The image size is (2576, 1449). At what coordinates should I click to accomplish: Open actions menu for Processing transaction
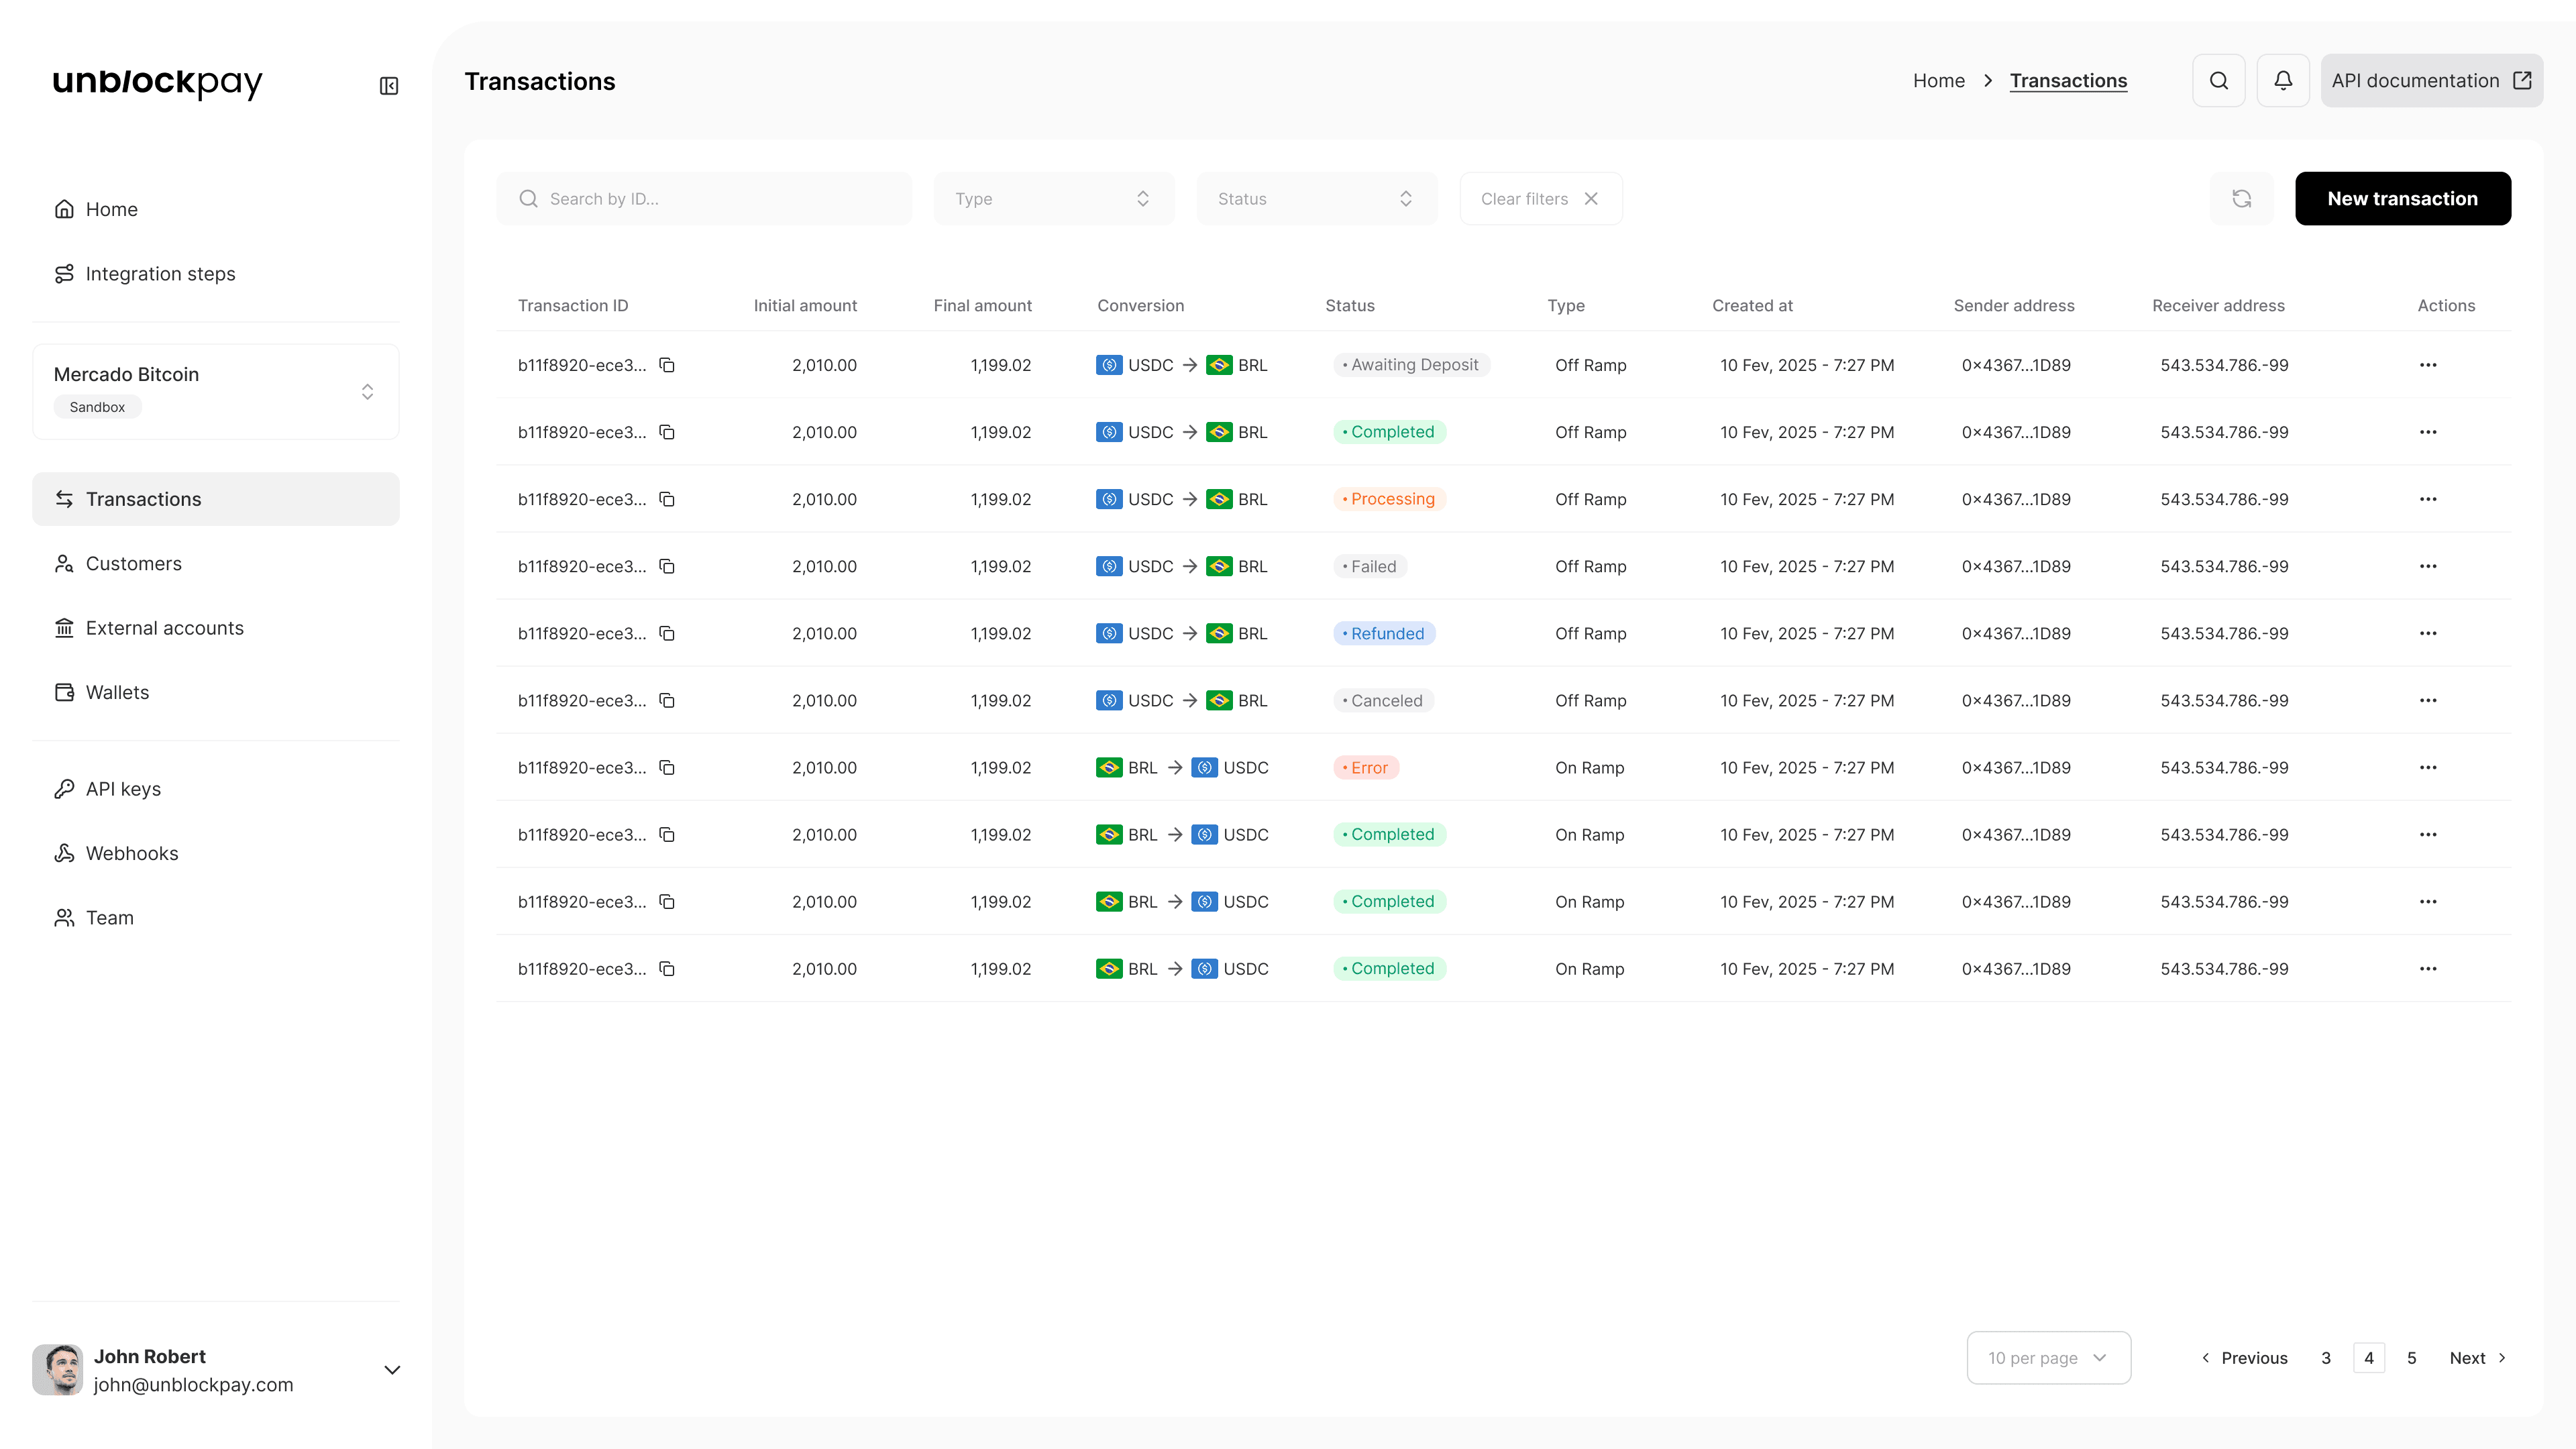click(2428, 499)
